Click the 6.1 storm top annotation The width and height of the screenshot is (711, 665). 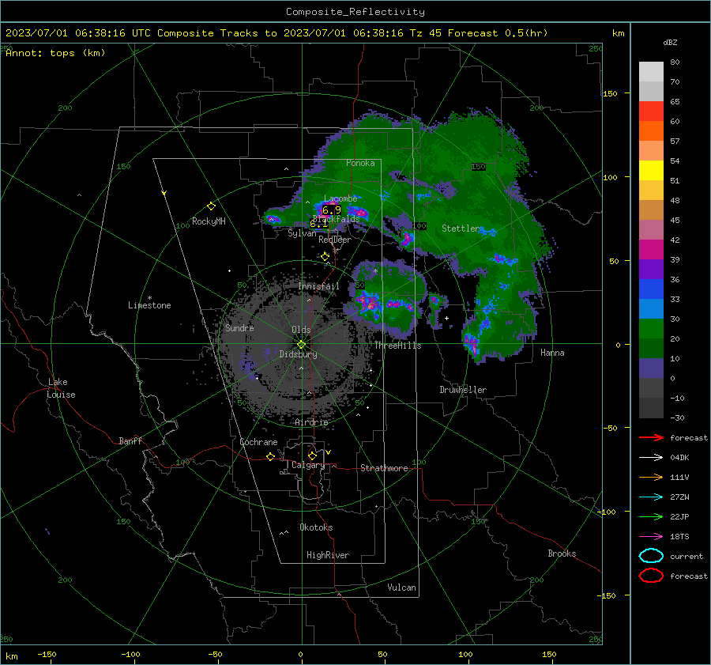[x=318, y=223]
